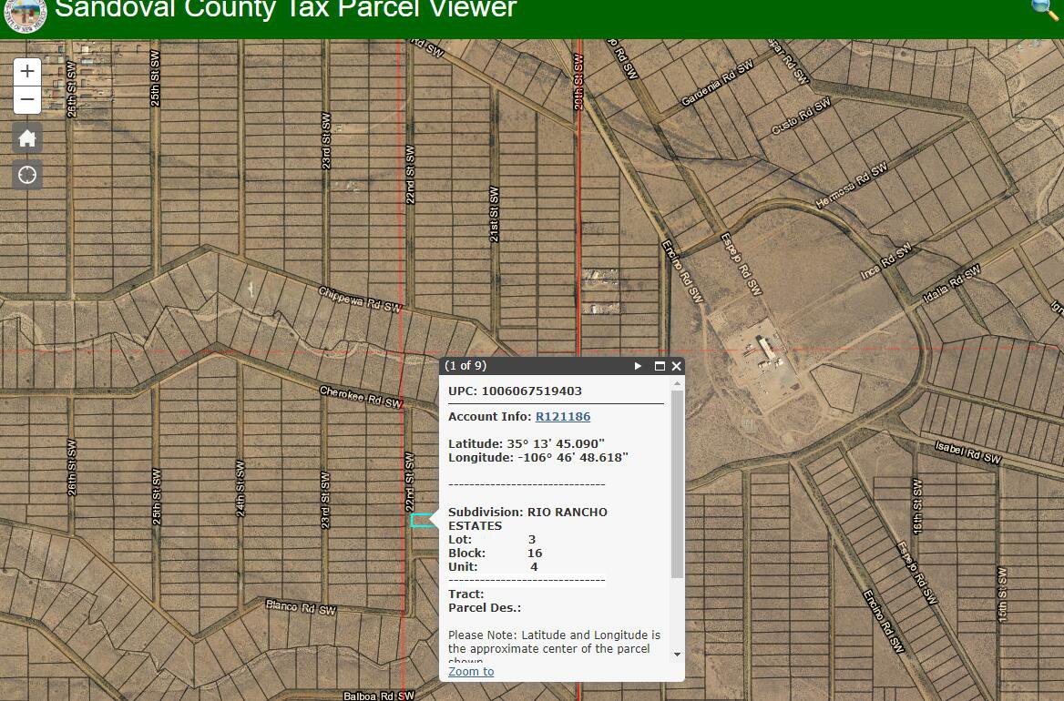The image size is (1064, 701).
Task: Click the popup feature count (1 of 9)
Action: tap(465, 366)
